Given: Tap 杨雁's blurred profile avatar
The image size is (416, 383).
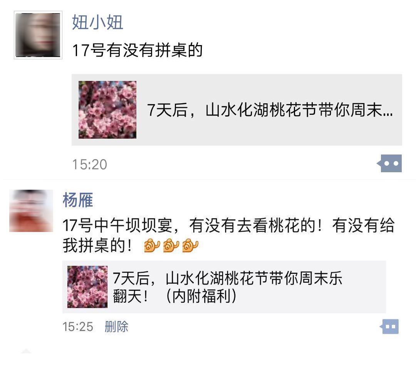Looking at the screenshot, I should click(x=31, y=211).
